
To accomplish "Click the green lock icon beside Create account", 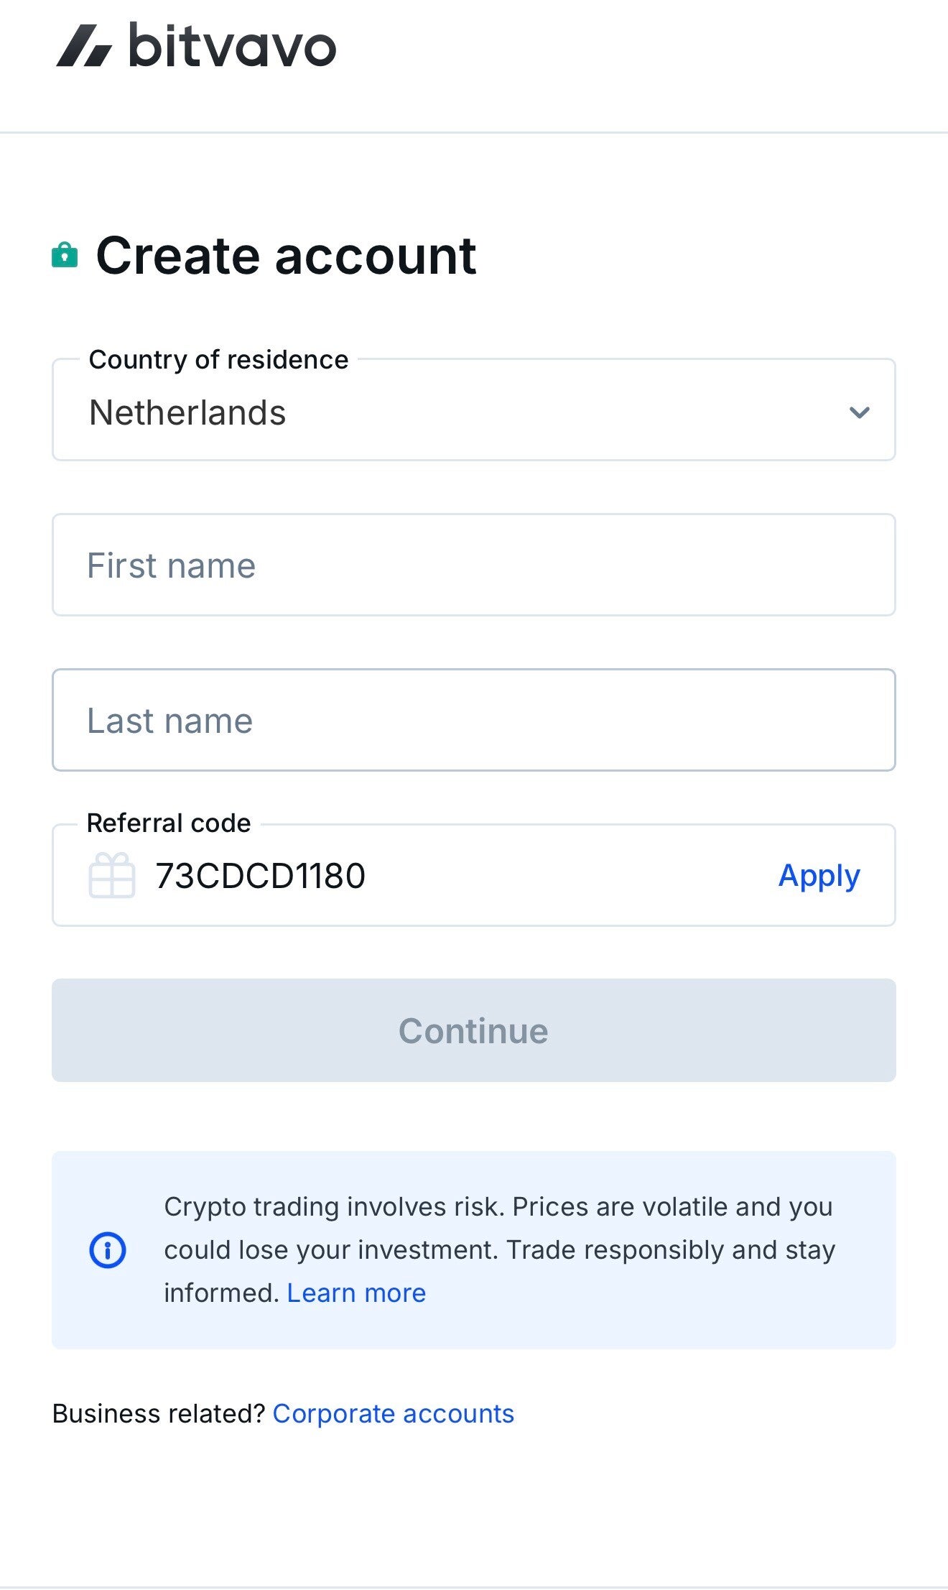I will 65,255.
